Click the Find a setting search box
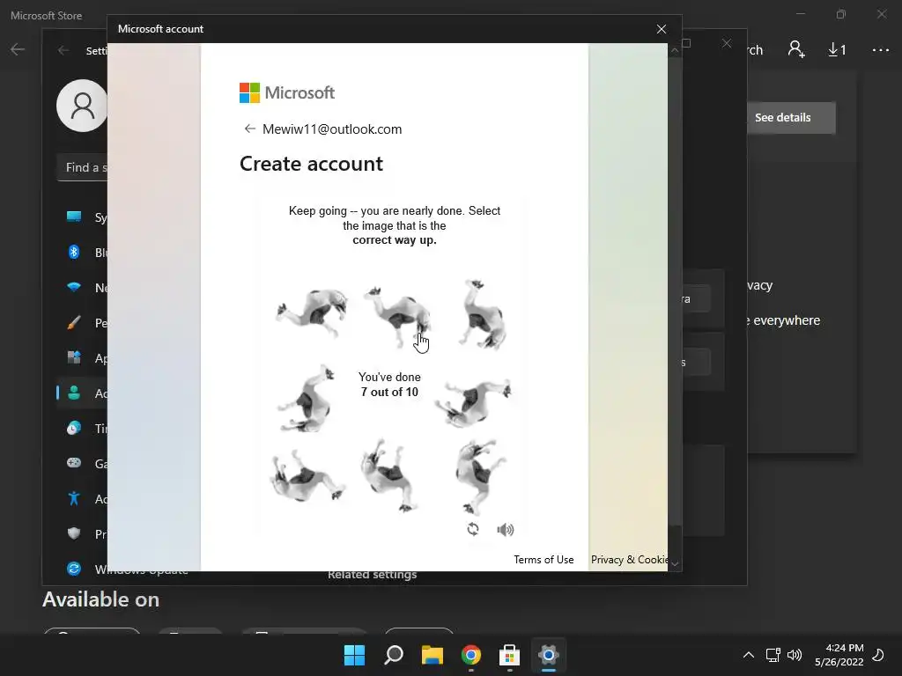 82,167
